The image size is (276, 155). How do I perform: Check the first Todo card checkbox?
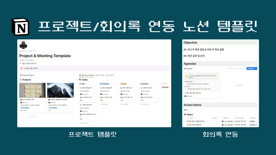click(x=81, y=88)
